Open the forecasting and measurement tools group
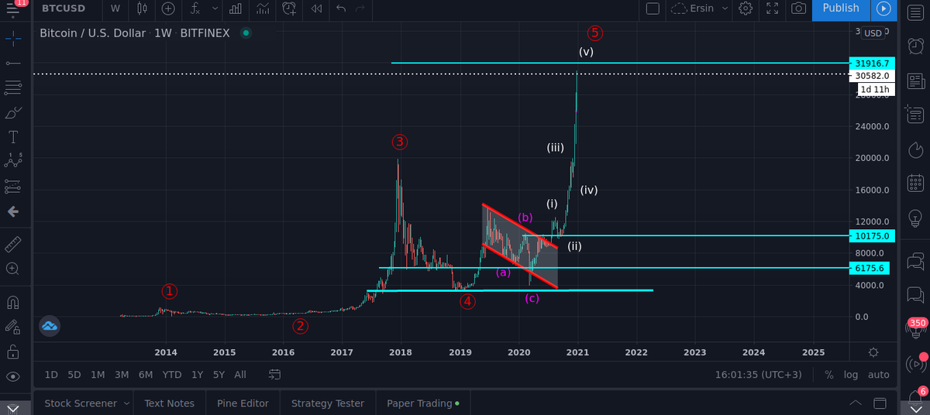This screenshot has height=415, width=930. tap(13, 186)
